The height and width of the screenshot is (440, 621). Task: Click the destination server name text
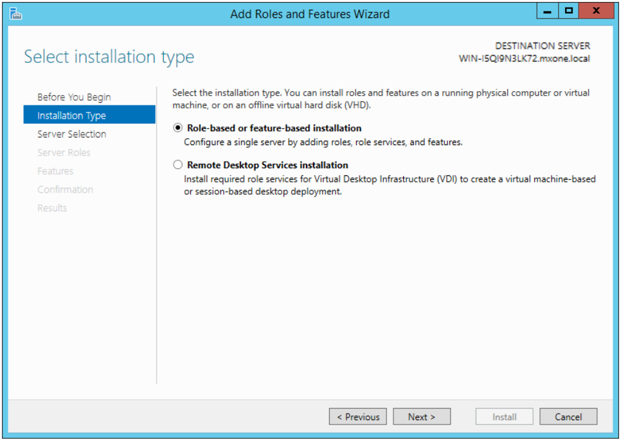coord(524,58)
